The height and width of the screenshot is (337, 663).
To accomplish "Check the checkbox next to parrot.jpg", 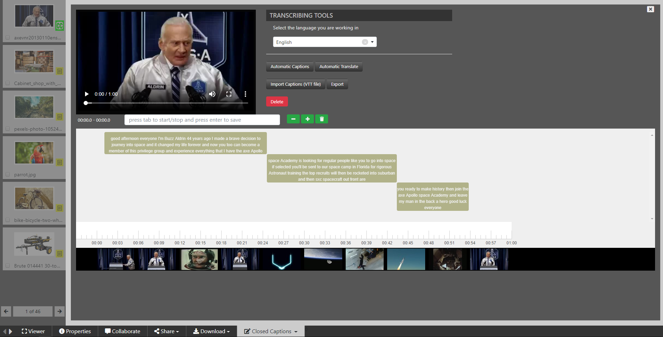I will (x=8, y=174).
